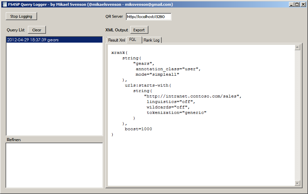308x194 pixels.
Task: Click the wildcards="off" line
Action: click(x=168, y=107)
